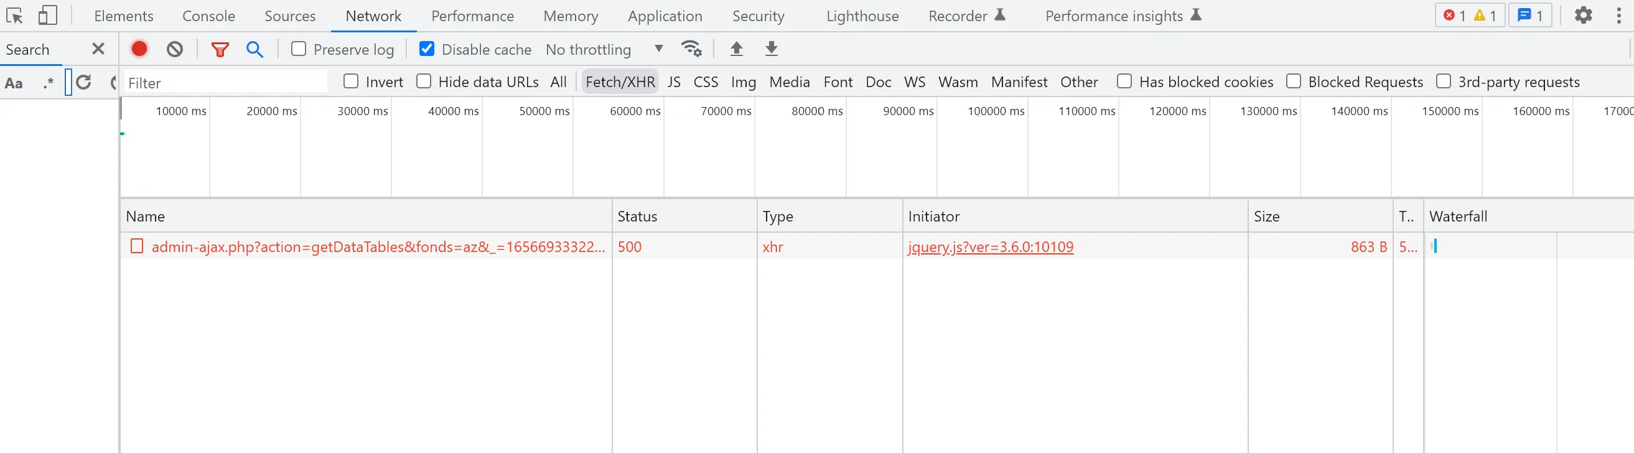1634x453 pixels.
Task: Sort requests by Status column
Action: pos(684,217)
